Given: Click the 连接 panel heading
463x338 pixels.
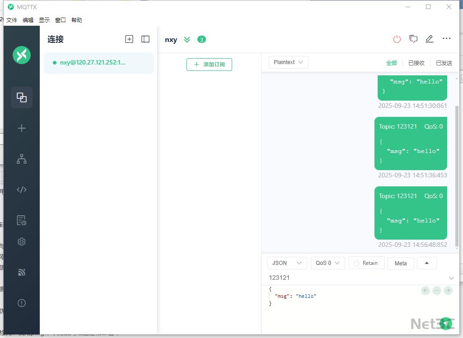Looking at the screenshot, I should [x=56, y=39].
